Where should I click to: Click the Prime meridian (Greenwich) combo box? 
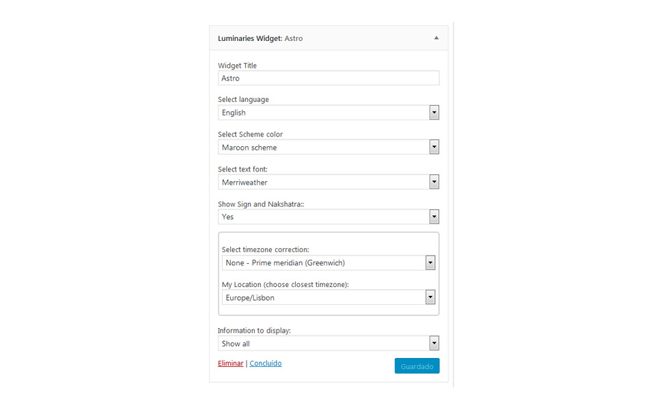[x=328, y=263]
